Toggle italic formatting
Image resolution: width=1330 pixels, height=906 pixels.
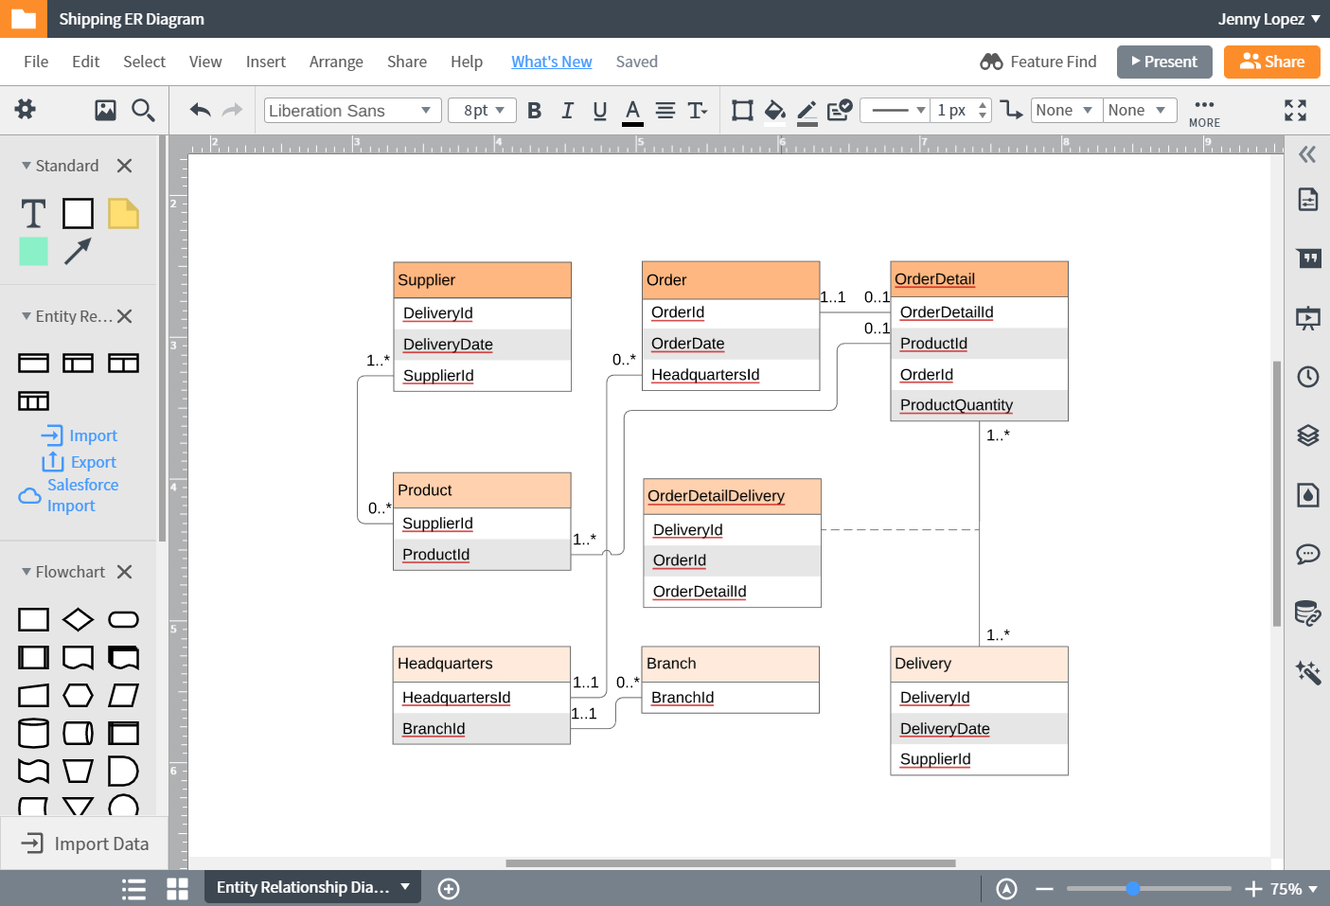[567, 111]
